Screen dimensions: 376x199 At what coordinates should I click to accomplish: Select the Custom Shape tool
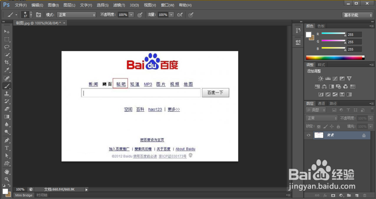click(7, 163)
